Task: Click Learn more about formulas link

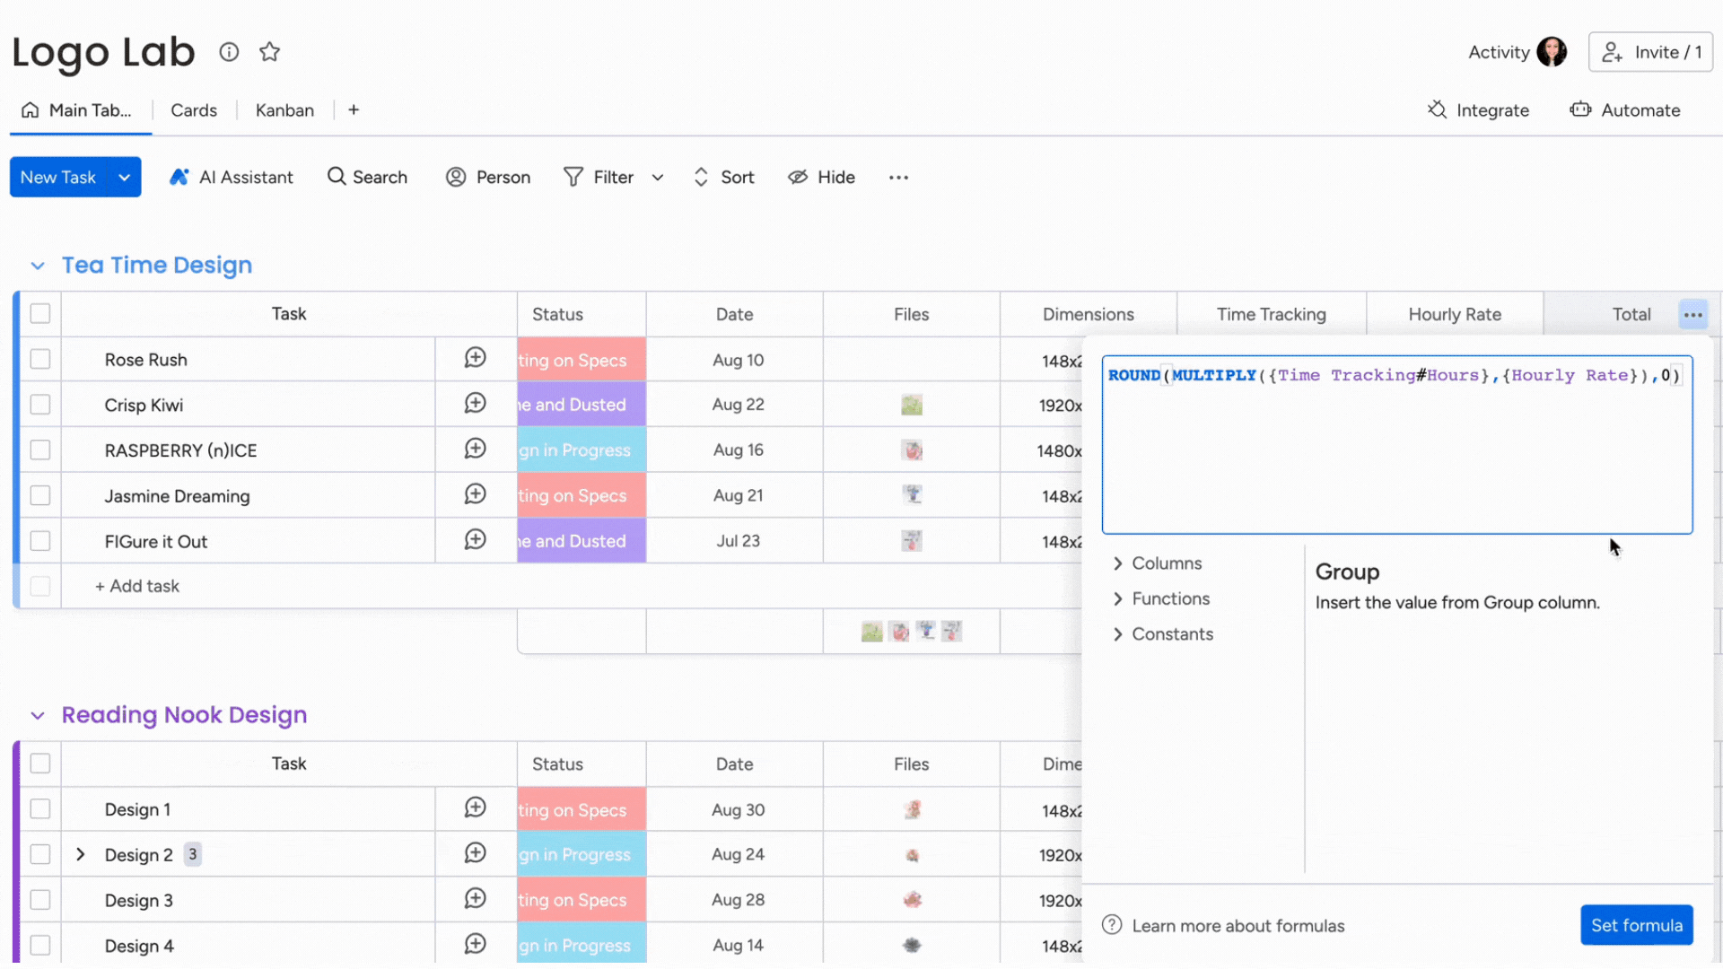Action: pos(1238,925)
